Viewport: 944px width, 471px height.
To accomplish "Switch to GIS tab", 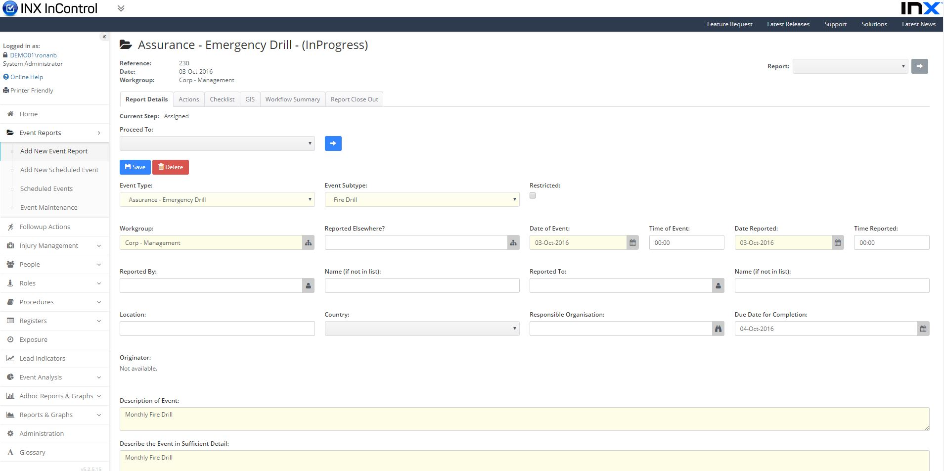I will (x=250, y=99).
